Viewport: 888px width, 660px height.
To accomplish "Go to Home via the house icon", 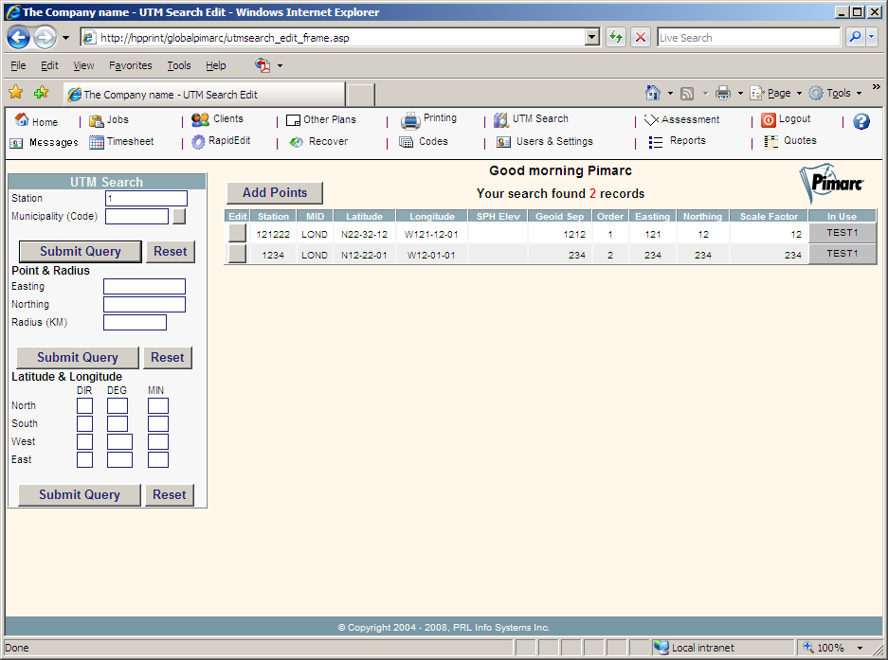I will [22, 119].
